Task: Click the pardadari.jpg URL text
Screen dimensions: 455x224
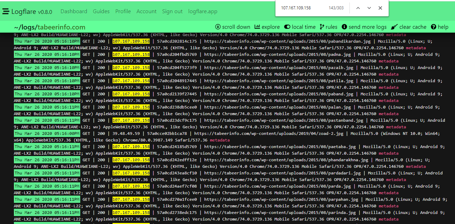Action: (282, 173)
